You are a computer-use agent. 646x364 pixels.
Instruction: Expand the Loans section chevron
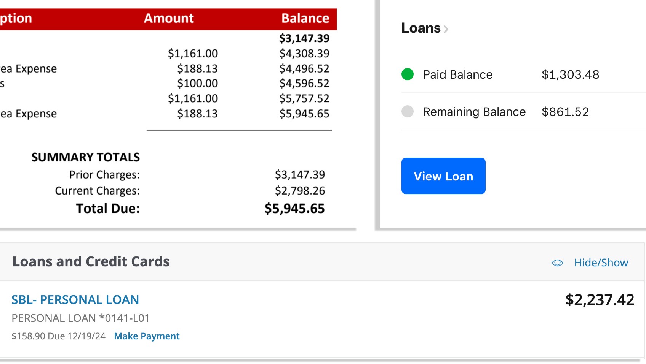[x=446, y=29]
